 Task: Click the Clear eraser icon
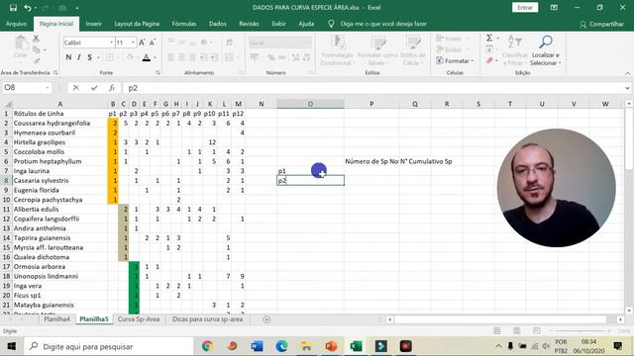point(489,60)
